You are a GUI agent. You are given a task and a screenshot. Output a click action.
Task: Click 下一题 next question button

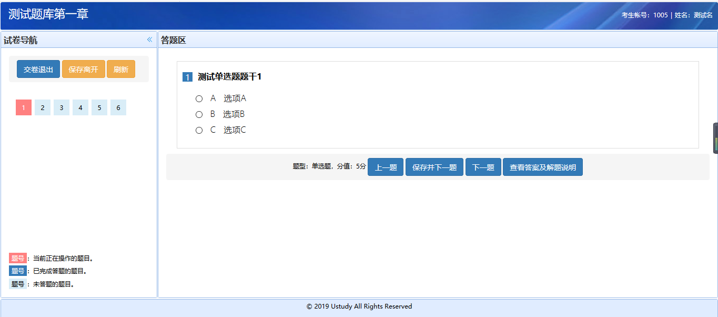click(x=483, y=167)
